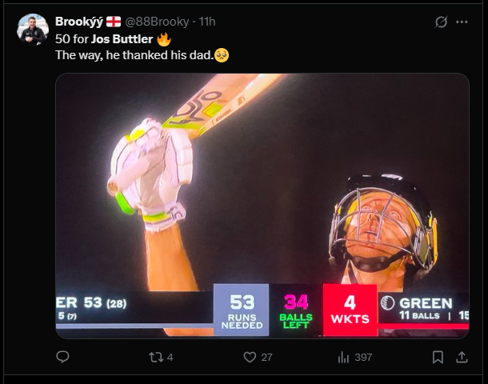The width and height of the screenshot is (488, 384).
Task: Click the fire emoji after Jos Buttler
Action: tap(164, 38)
